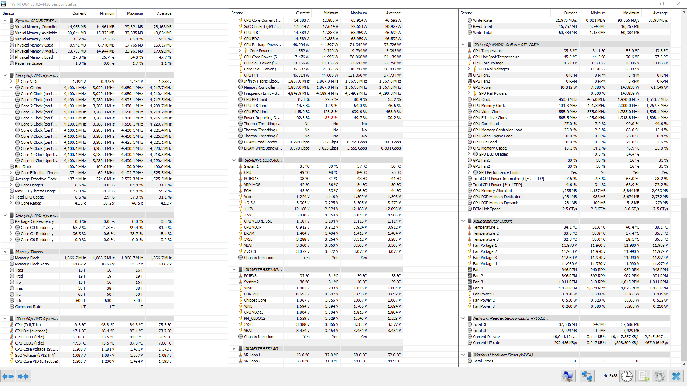Click the fan icon next to Fan 1
Viewport: 687px width, 386px height.
pyautogui.click(x=469, y=270)
